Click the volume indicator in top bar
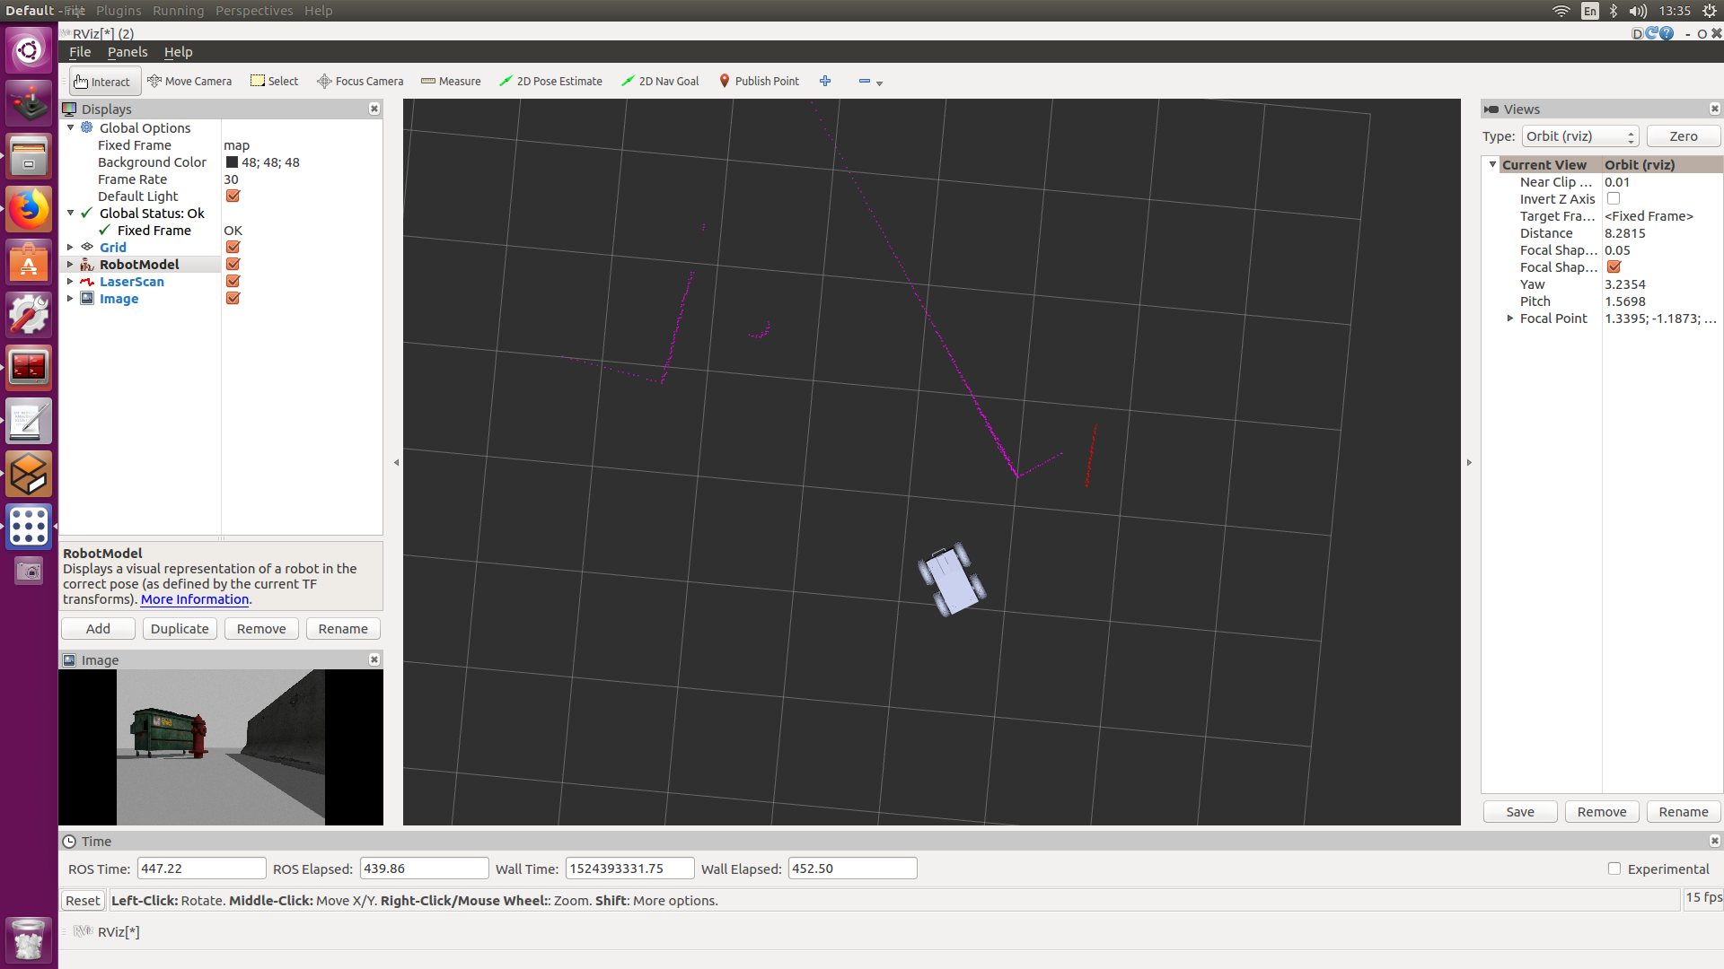The width and height of the screenshot is (1724, 969). [x=1638, y=11]
